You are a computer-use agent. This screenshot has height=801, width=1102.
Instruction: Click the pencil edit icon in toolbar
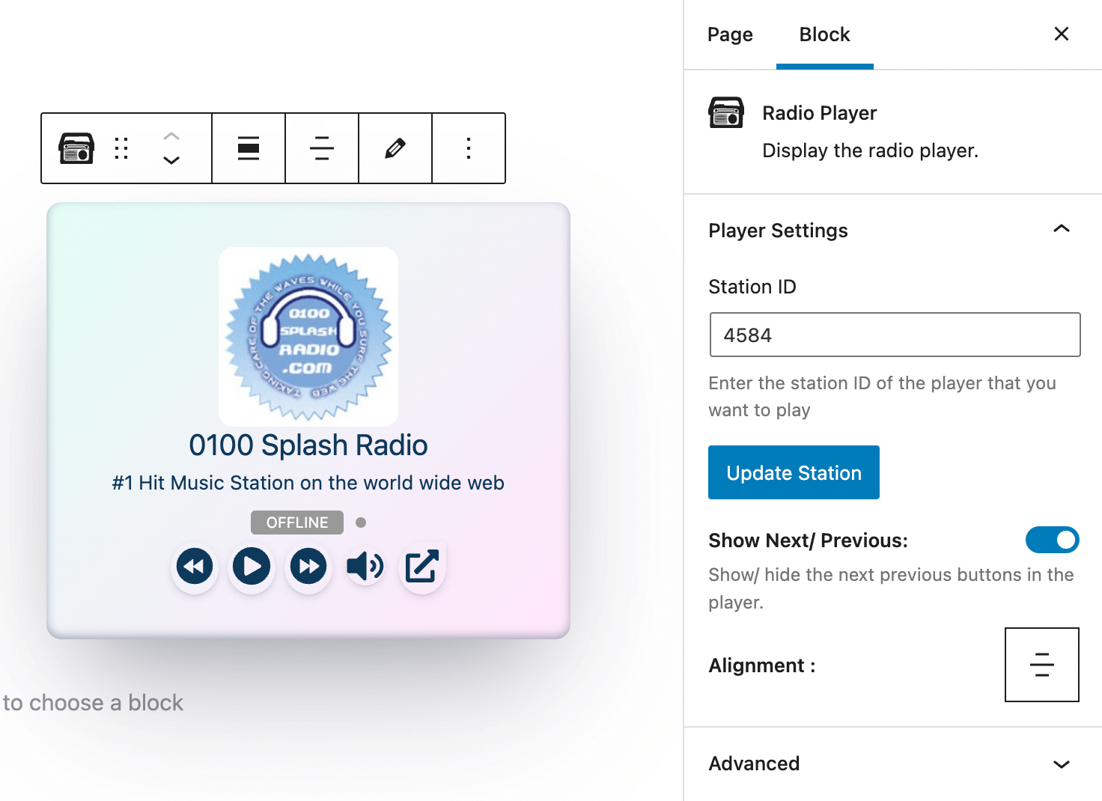click(395, 148)
